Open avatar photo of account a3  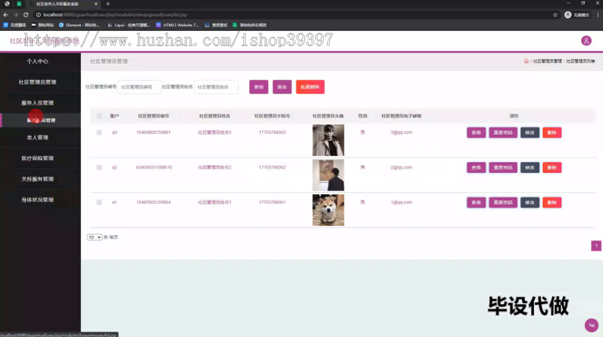(328, 140)
